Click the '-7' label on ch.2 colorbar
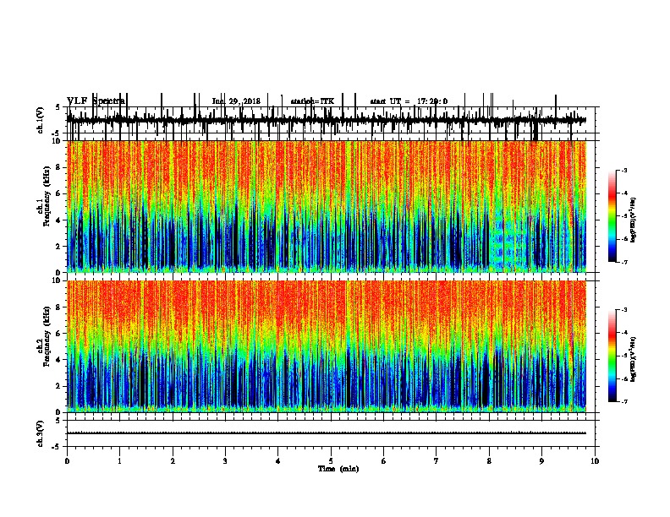 click(x=623, y=401)
